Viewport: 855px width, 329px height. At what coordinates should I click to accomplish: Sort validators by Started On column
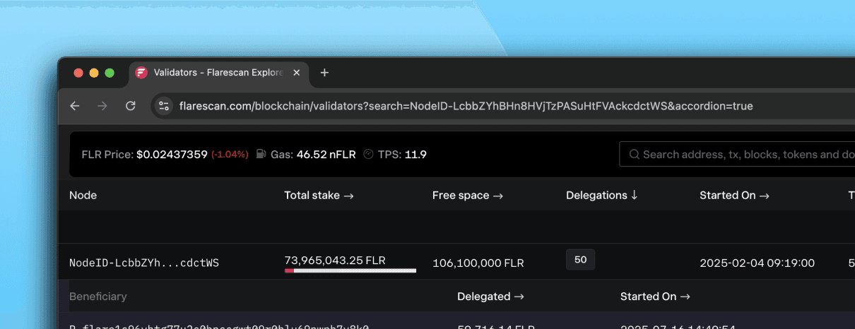(735, 195)
